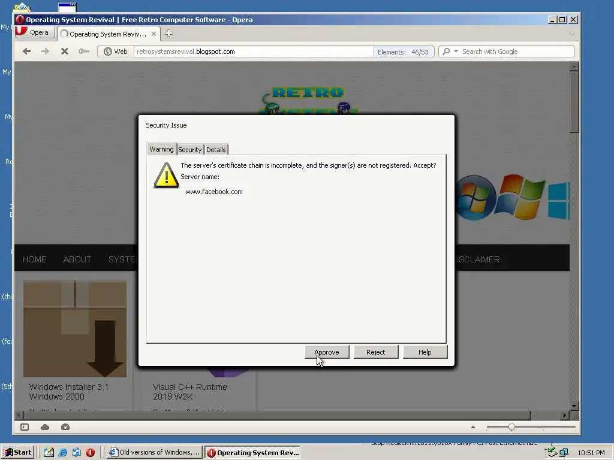Add a new tab with plus icon
This screenshot has width=614, height=460.
168,34
